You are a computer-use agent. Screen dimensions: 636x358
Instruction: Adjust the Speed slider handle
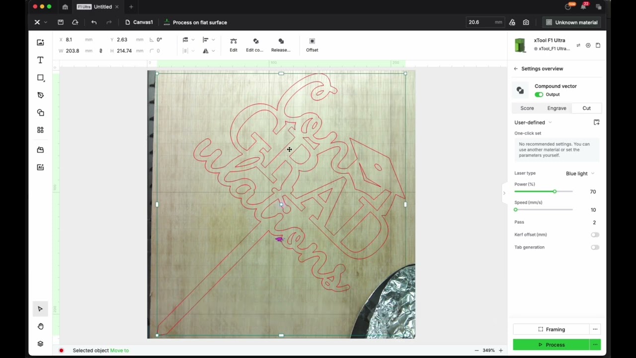click(x=516, y=210)
